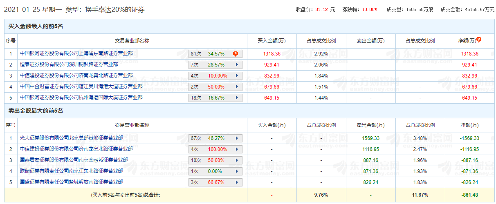Open 中国银河证券上海浦东南路证券营业部 link
This screenshot has width=496, height=204.
pyautogui.click(x=76, y=53)
